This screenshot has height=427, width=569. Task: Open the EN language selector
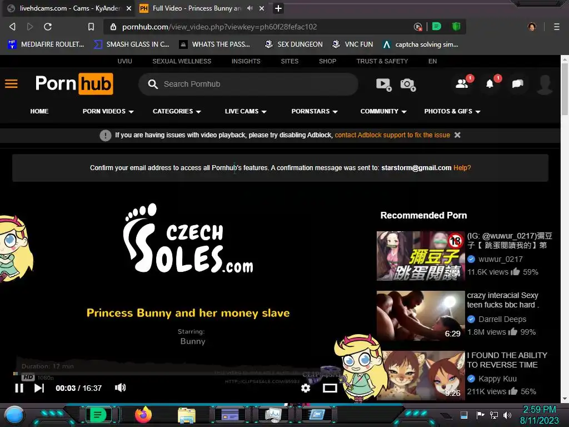432,61
